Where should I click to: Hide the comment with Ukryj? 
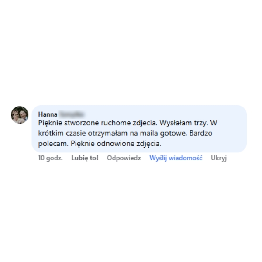tap(219, 158)
